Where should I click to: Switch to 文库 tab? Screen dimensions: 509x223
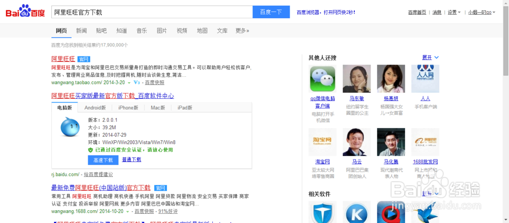pos(222,31)
